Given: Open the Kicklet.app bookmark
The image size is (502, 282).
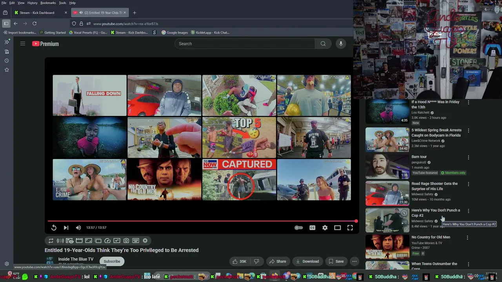Looking at the screenshot, I should click(210, 33).
